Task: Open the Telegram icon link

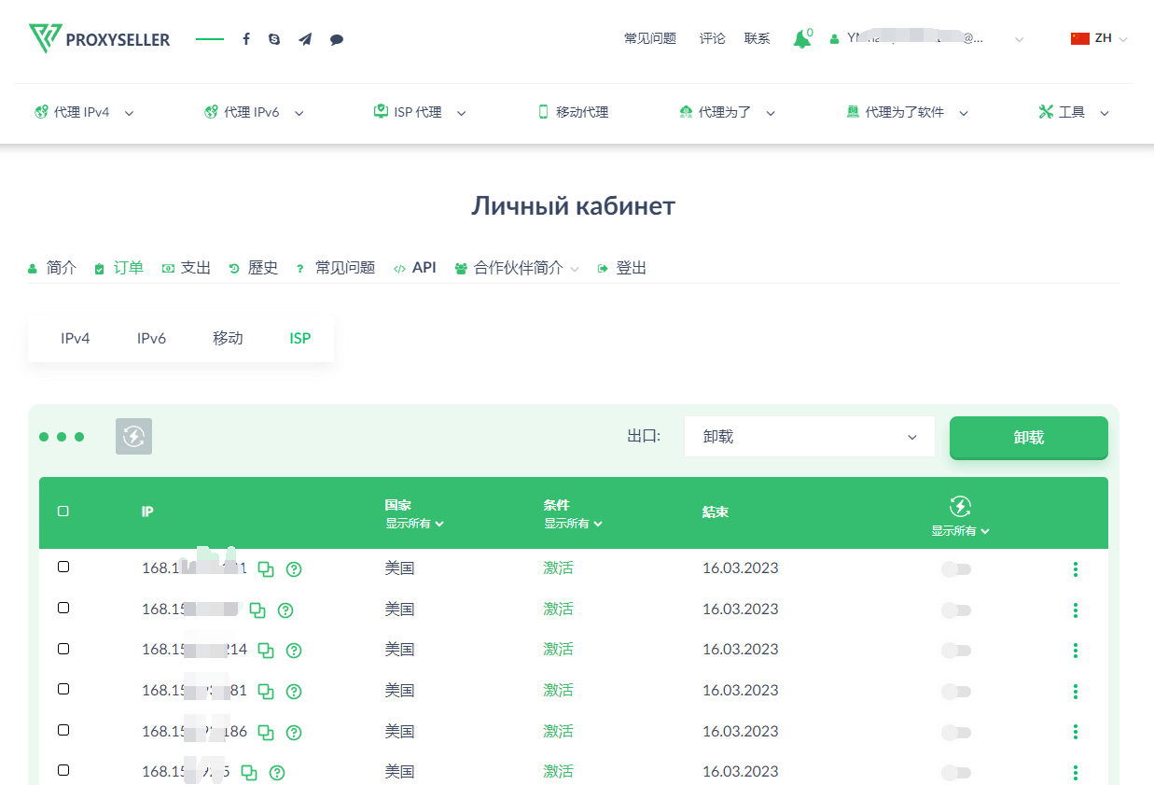Action: [x=305, y=39]
